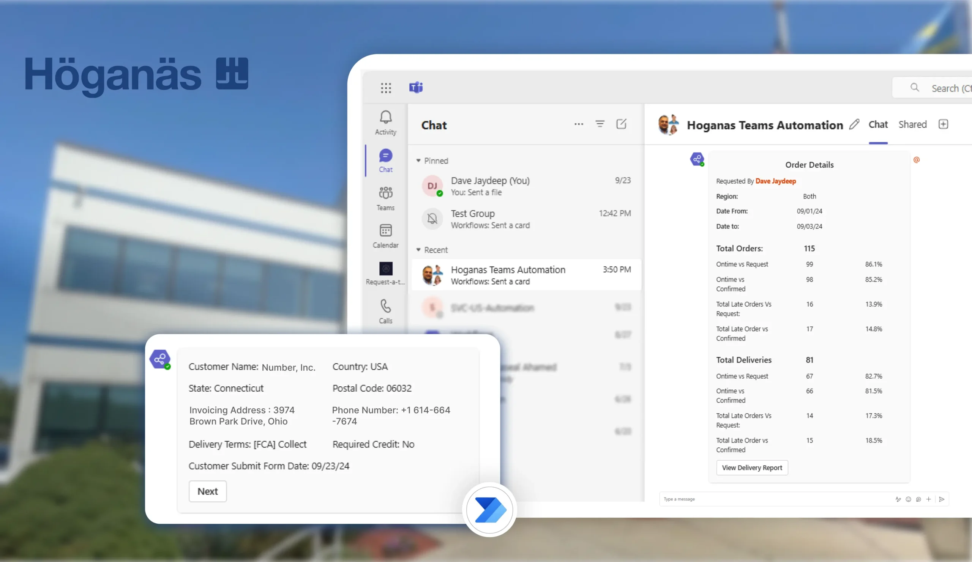The image size is (972, 562).
Task: Click the Power Automate logo badge
Action: [490, 510]
